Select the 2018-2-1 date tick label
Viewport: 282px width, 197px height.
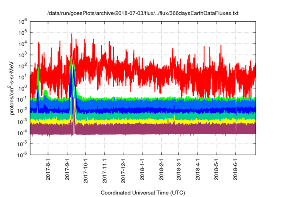point(162,169)
